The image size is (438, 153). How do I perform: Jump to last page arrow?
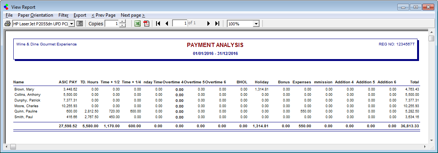[x=217, y=24]
